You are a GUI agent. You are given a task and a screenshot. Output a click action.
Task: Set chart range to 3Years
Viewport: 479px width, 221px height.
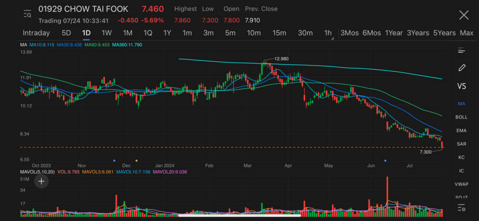pos(418,33)
